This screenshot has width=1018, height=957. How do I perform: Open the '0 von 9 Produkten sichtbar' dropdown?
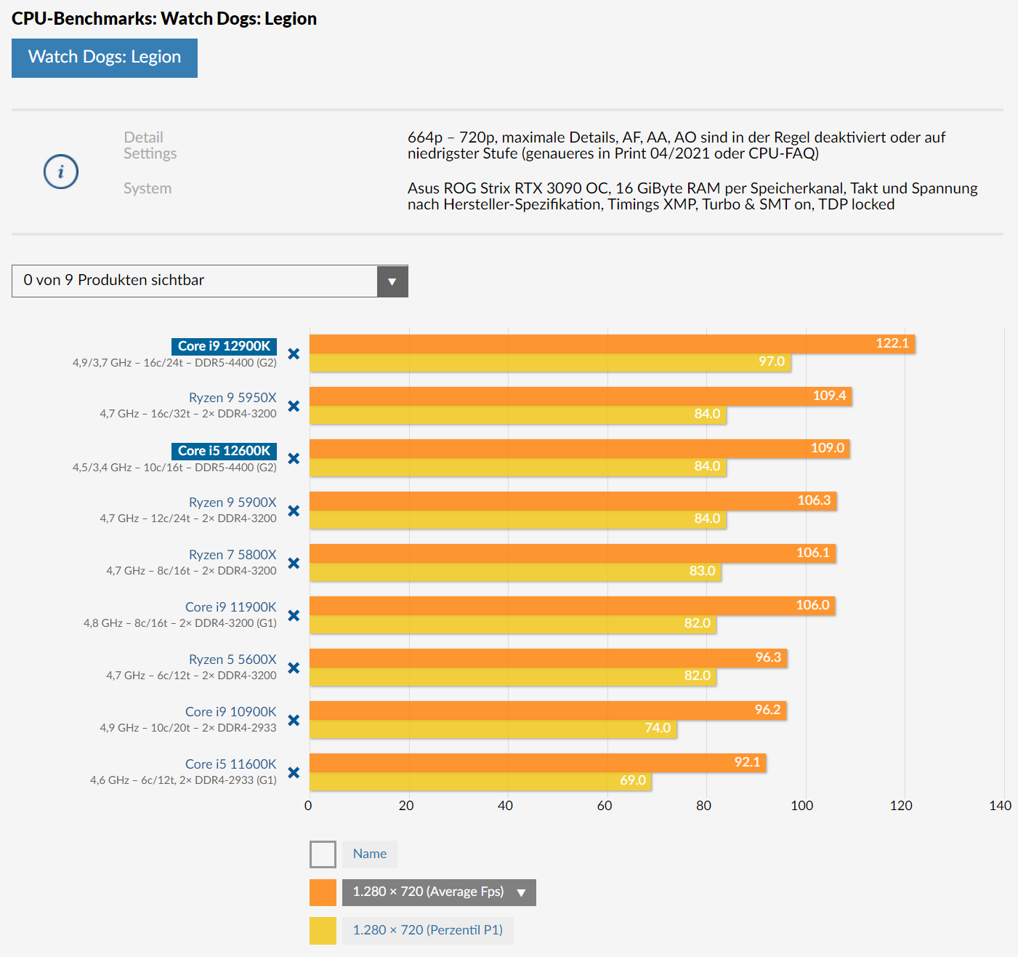[x=210, y=281]
